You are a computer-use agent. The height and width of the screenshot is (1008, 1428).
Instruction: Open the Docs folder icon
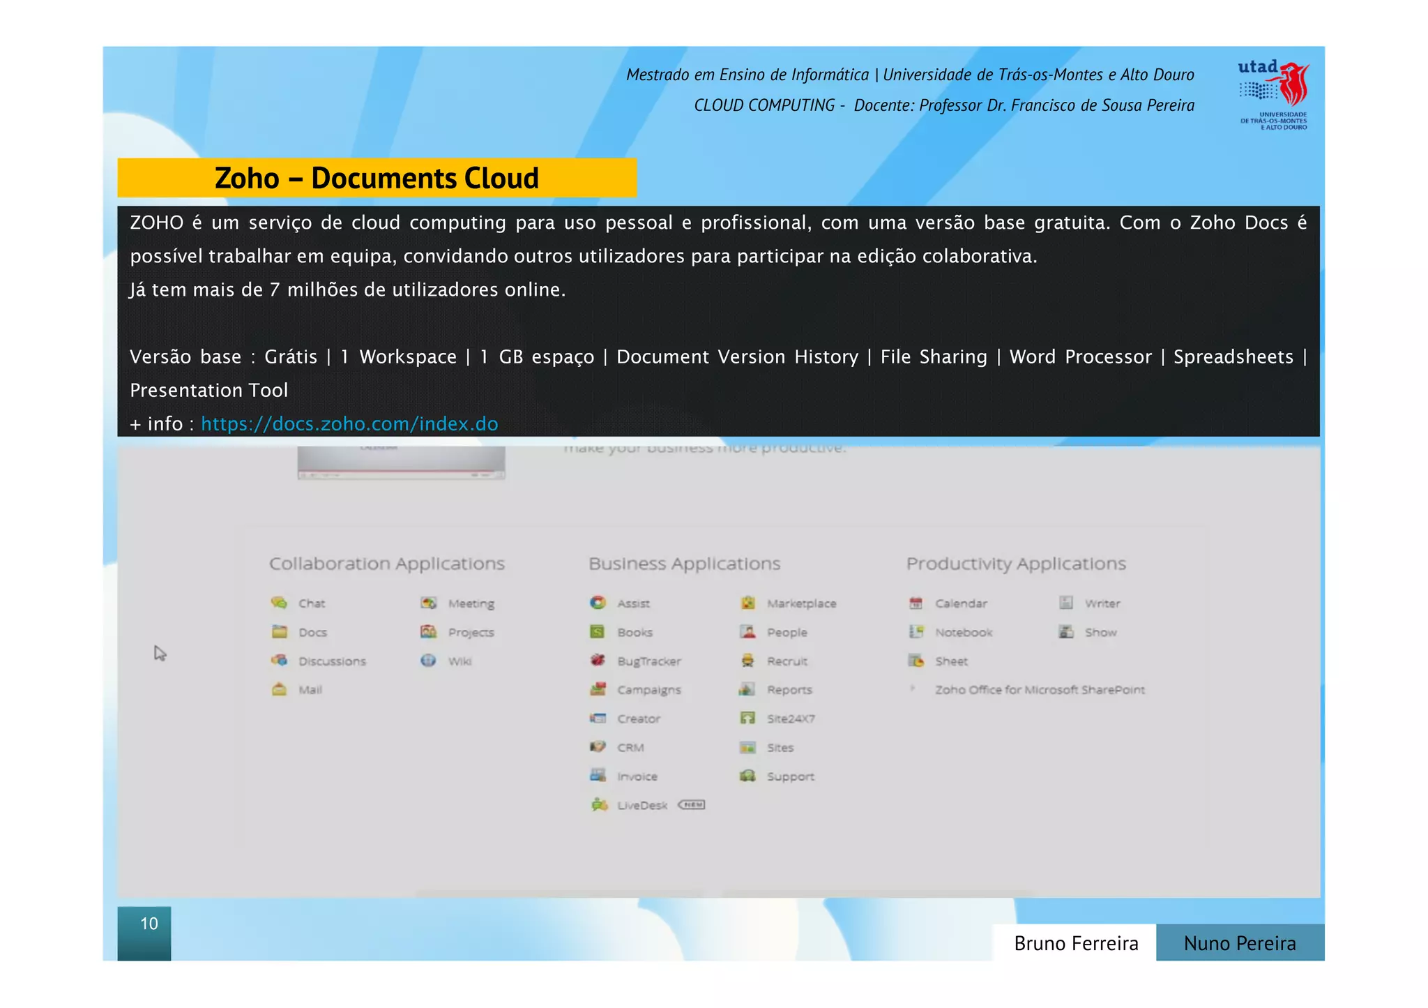(x=279, y=632)
